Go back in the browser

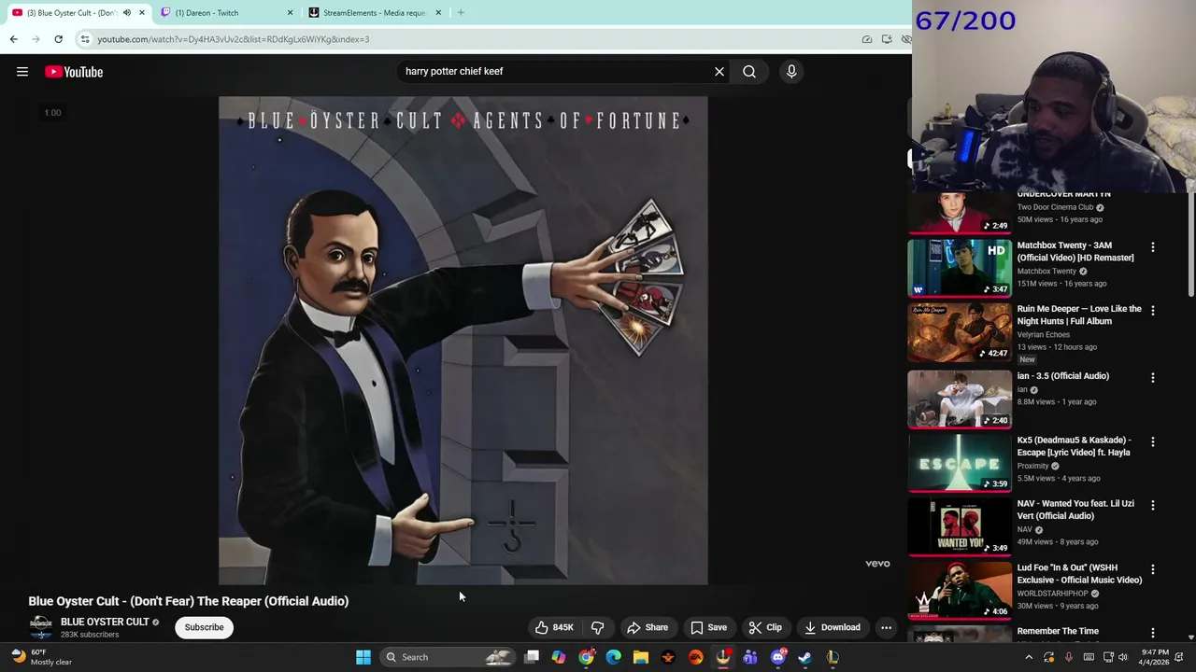pos(13,39)
